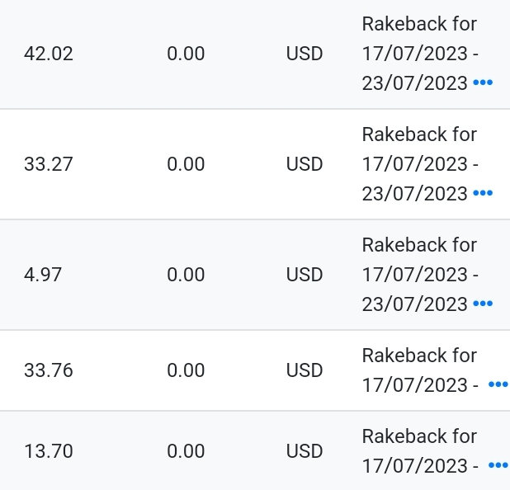This screenshot has height=490, width=510.
Task: Click the 33.76 amount value
Action: pos(49,370)
